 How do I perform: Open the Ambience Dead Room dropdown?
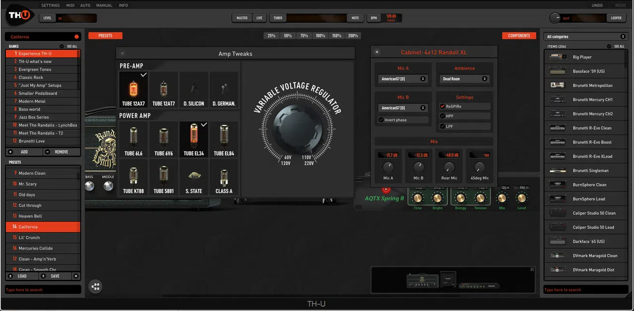click(464, 77)
